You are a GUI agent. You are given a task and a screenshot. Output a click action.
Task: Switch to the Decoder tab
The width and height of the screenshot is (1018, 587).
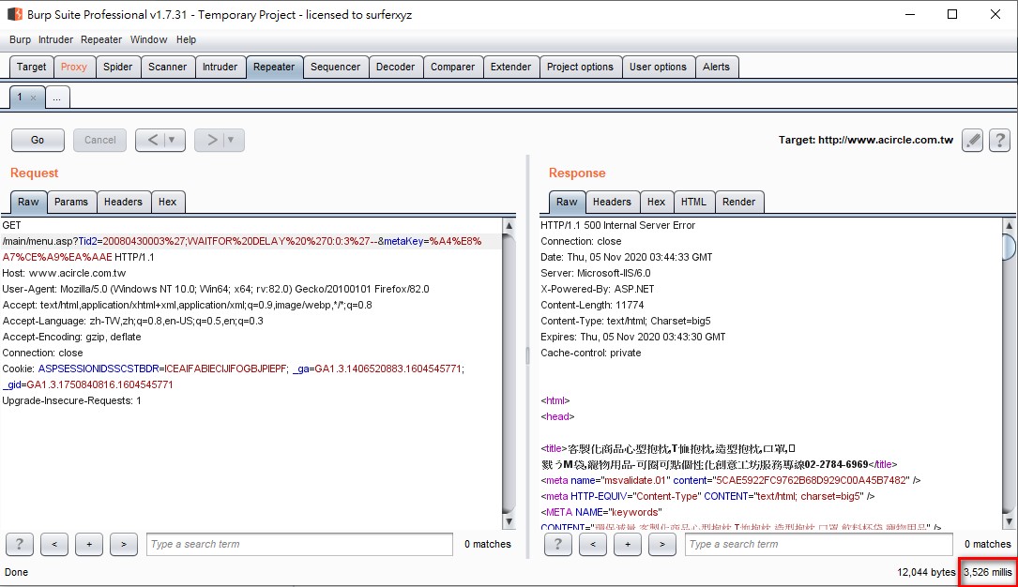(x=395, y=67)
